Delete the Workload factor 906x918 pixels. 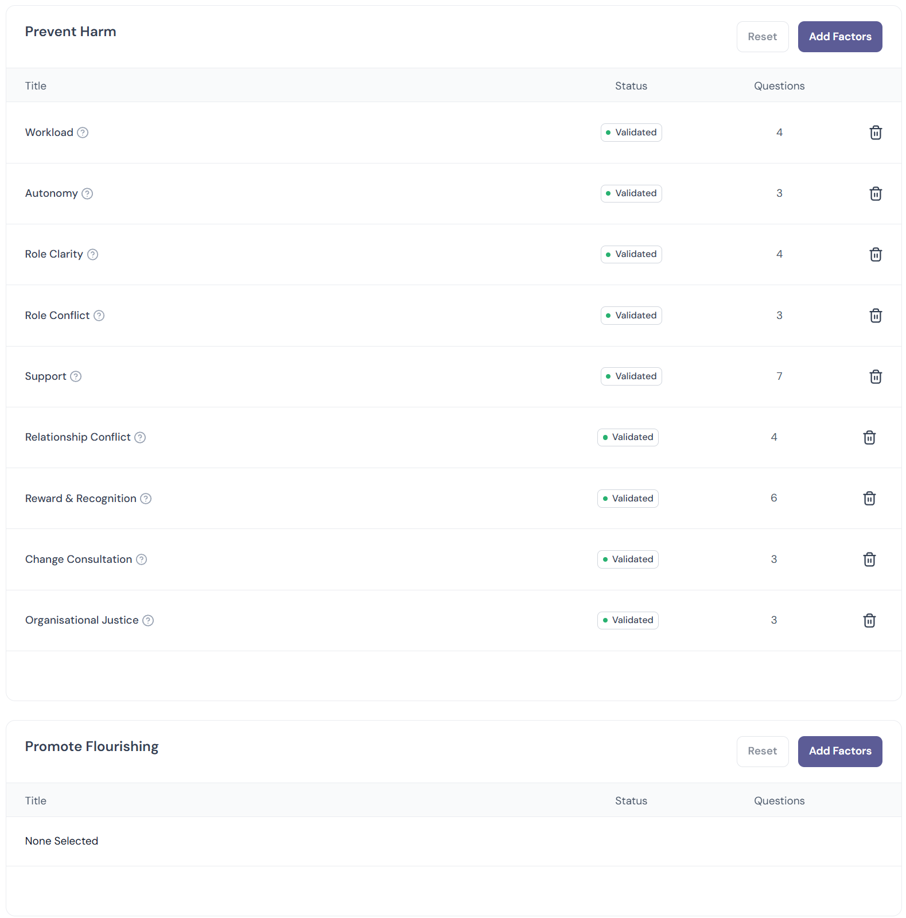pos(876,133)
